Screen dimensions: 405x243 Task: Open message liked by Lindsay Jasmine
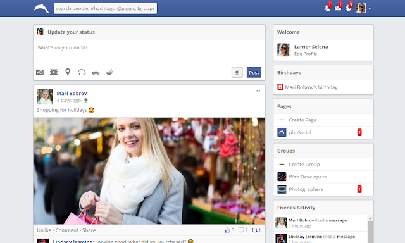tap(346, 237)
